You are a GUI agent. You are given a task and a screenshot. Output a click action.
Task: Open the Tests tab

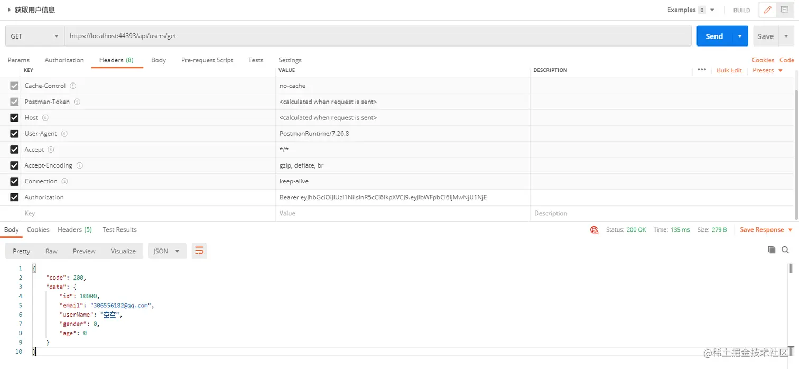click(256, 60)
